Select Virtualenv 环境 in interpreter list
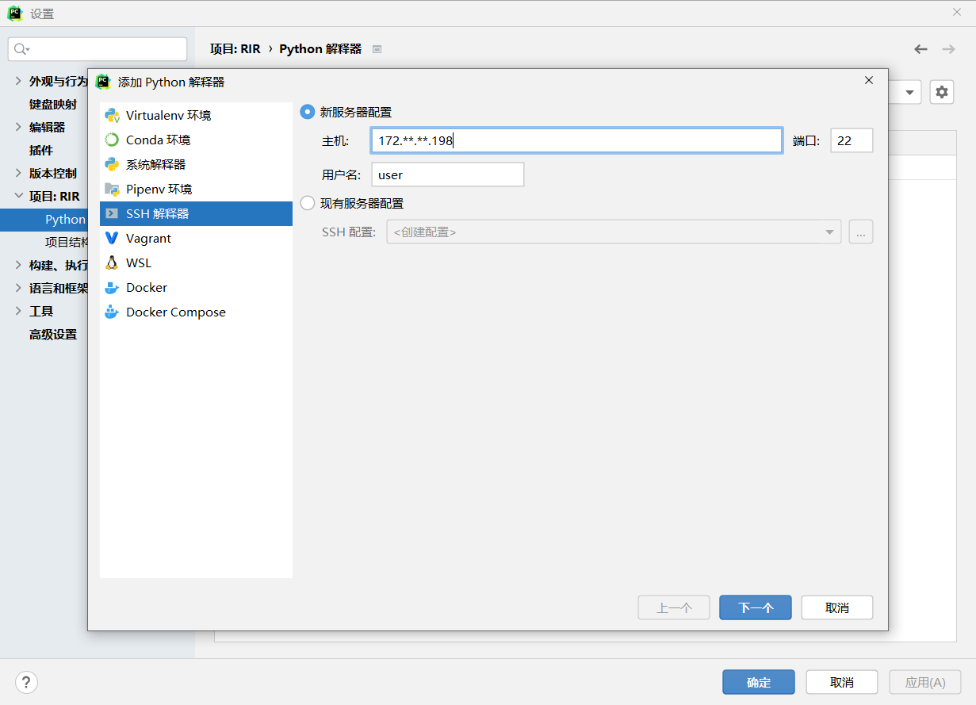The height and width of the screenshot is (705, 976). (196, 115)
